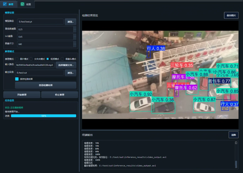Click the 置信度阈值 field showing 0.25

(x=45, y=29)
